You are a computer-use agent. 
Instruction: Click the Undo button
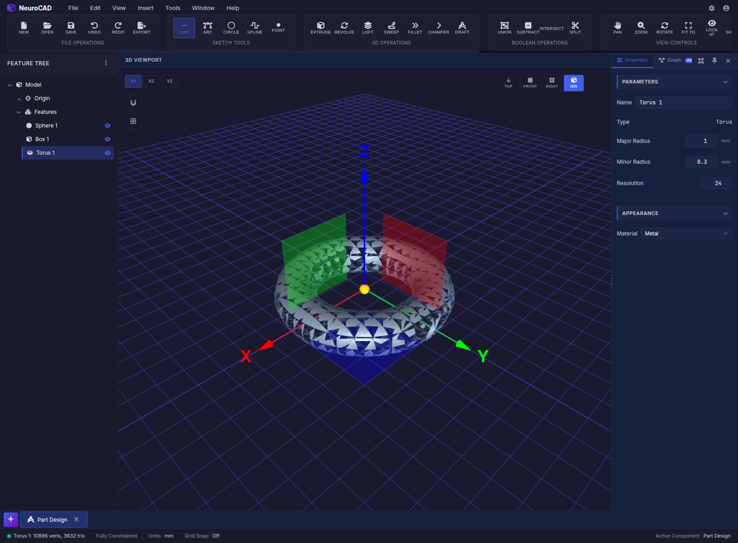pos(94,28)
